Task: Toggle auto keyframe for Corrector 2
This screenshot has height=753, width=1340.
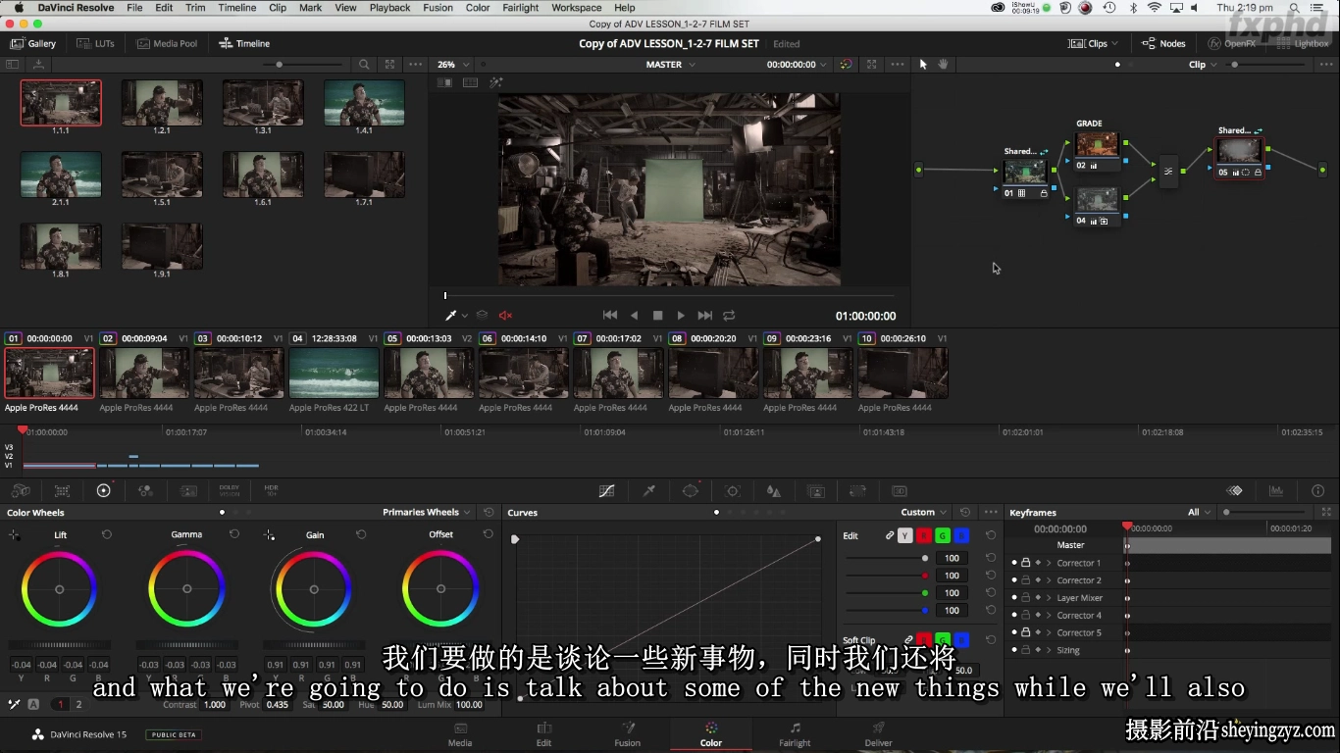Action: pyautogui.click(x=1038, y=580)
